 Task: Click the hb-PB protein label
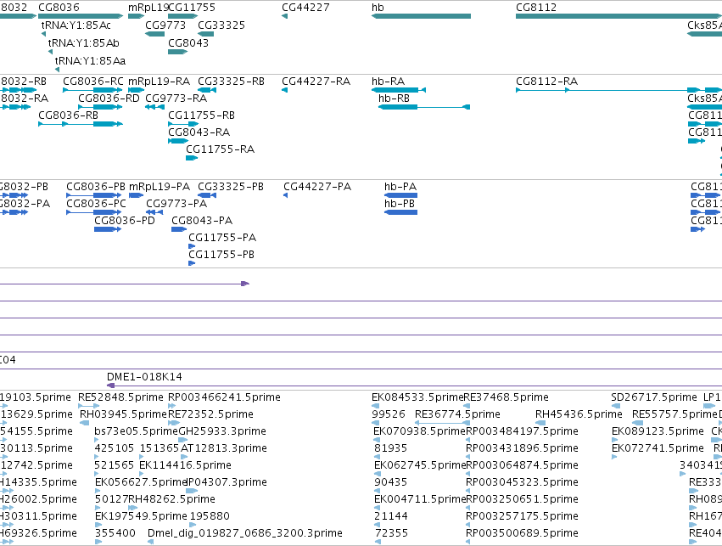[400, 204]
